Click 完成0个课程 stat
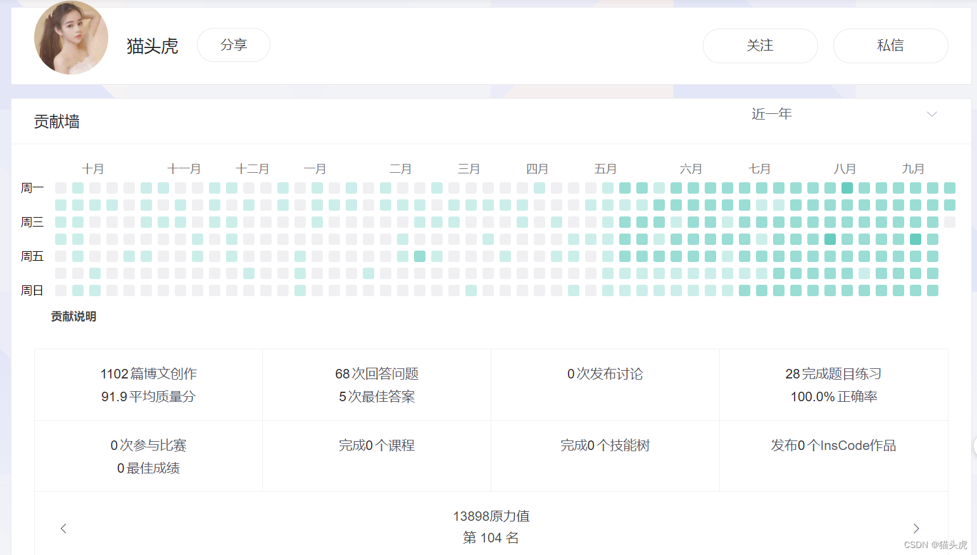The image size is (977, 555). coord(377,446)
